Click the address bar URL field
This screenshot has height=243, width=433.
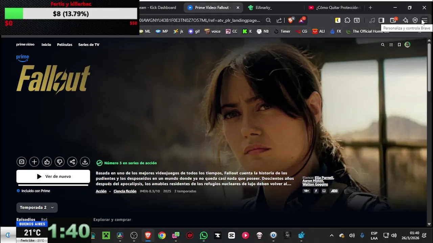[x=200, y=20]
